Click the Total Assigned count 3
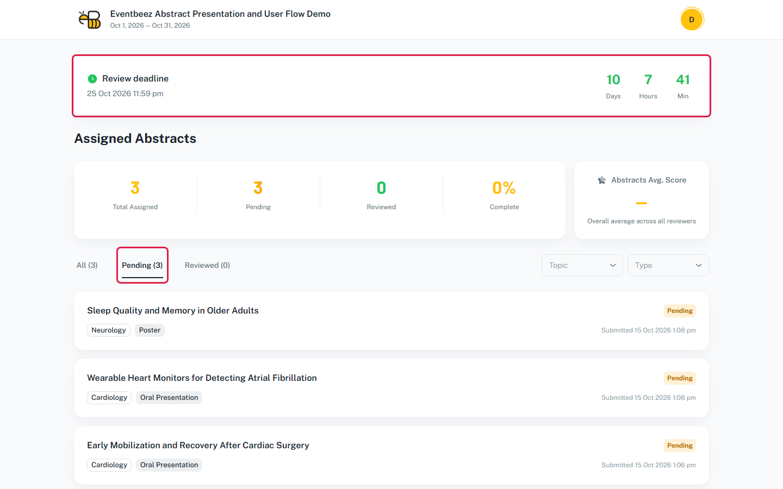783x489 pixels. pos(135,188)
